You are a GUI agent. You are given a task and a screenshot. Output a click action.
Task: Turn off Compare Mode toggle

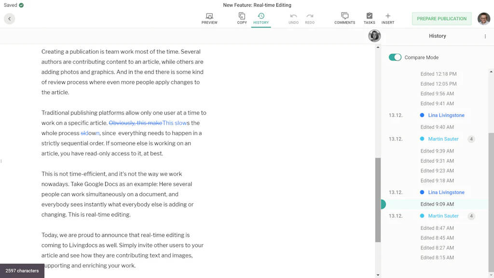pos(395,57)
